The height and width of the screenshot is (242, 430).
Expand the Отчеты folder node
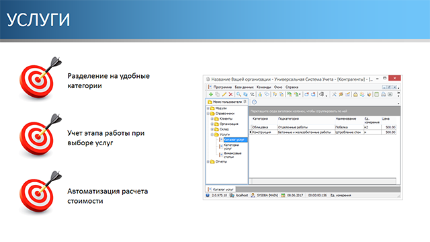point(208,162)
